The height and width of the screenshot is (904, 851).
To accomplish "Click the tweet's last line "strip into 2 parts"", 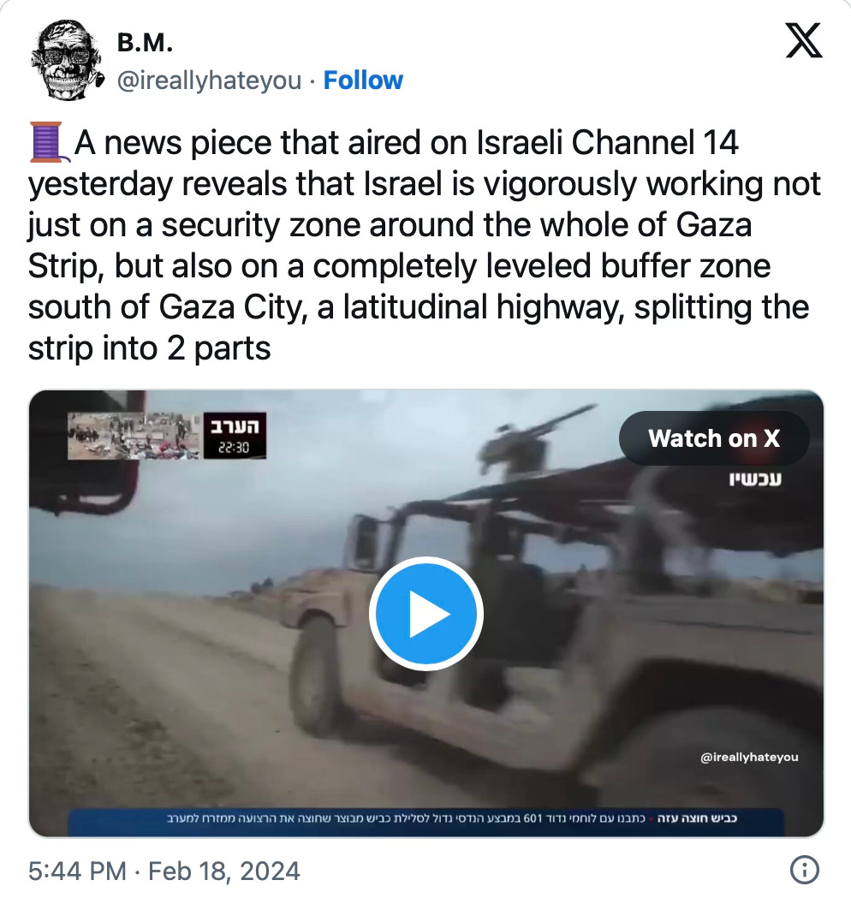I will [x=149, y=348].
